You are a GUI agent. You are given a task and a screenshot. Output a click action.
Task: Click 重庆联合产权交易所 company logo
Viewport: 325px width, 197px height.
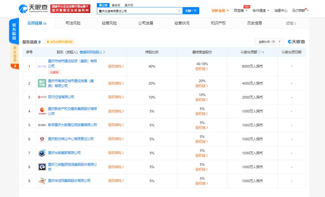point(42,111)
